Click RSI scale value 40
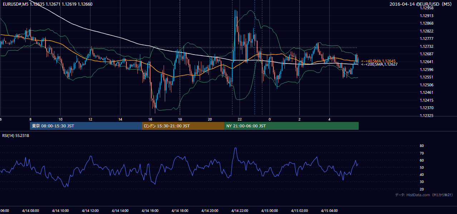Image resolution: width=457 pixels, height=214 pixels. pos(422,174)
